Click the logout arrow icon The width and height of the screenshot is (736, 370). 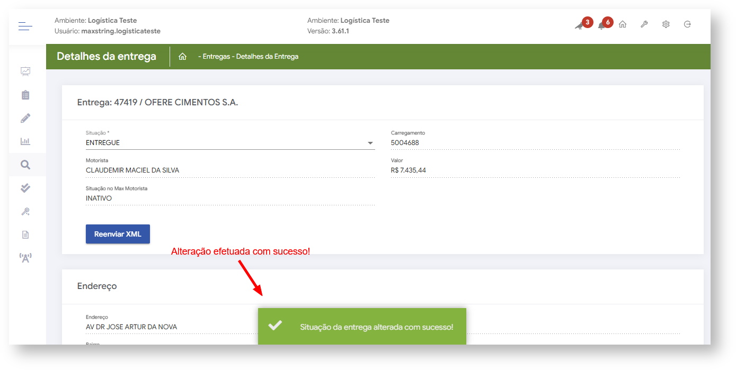(x=687, y=24)
